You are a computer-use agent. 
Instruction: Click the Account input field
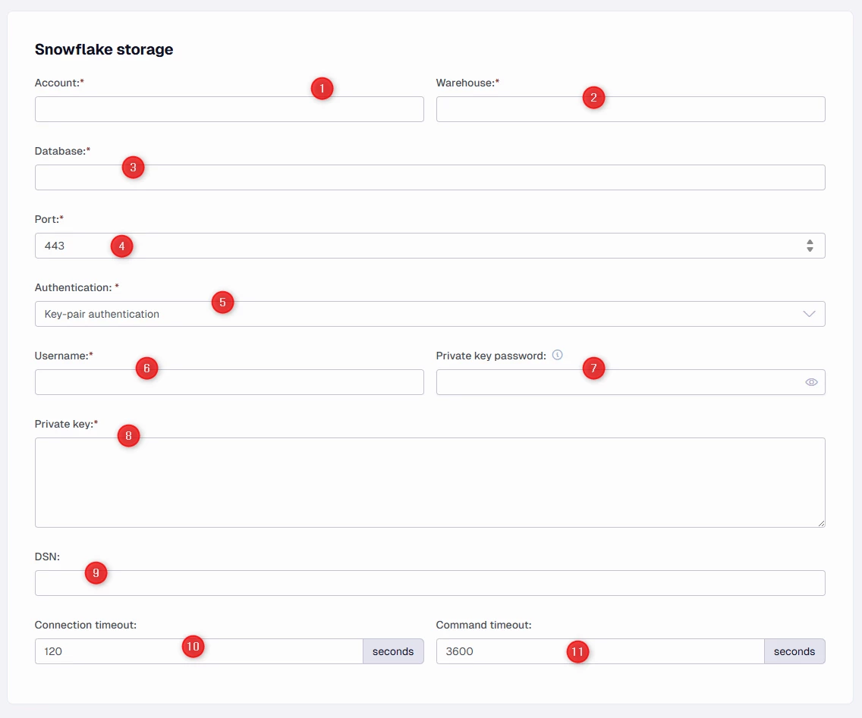229,109
